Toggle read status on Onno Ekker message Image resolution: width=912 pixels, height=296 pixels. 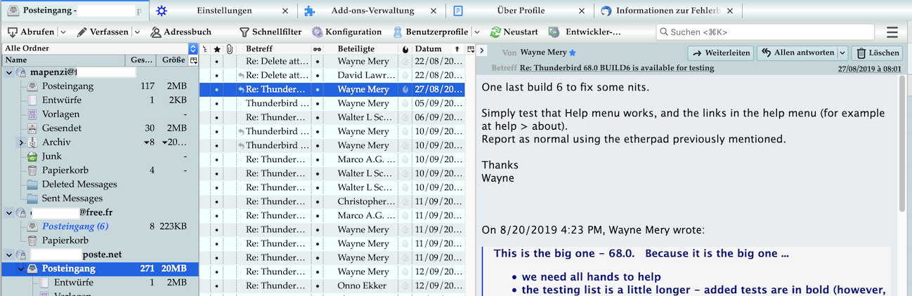tap(317, 286)
